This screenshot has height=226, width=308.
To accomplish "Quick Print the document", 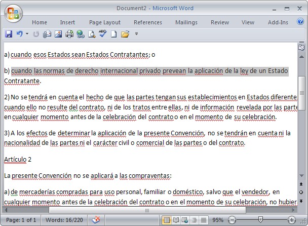I will pos(69,34).
